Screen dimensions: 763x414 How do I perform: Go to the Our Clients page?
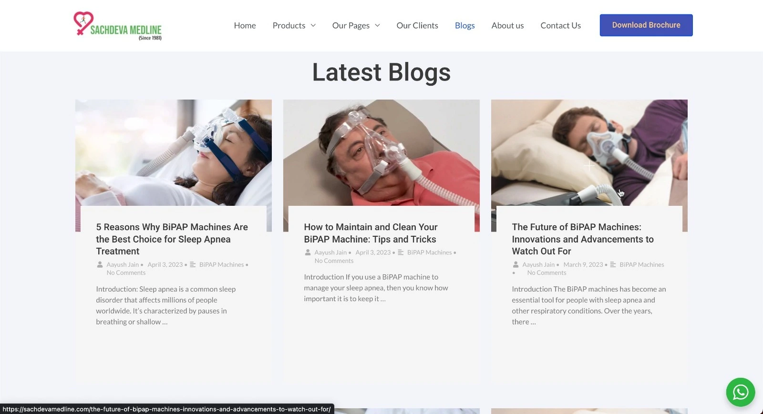417,26
